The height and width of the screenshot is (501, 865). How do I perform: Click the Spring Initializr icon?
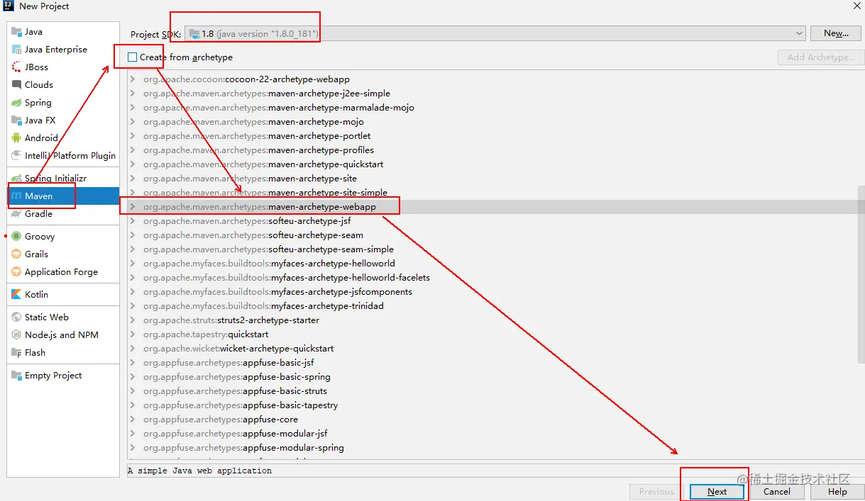(x=16, y=179)
